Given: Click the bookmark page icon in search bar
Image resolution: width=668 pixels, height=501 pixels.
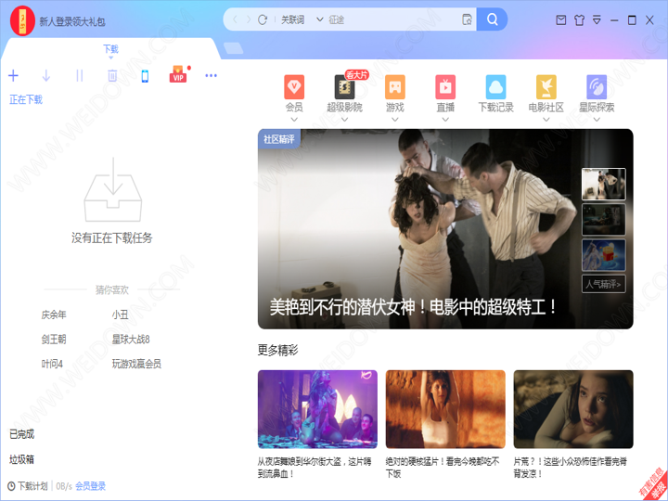Looking at the screenshot, I should [467, 19].
